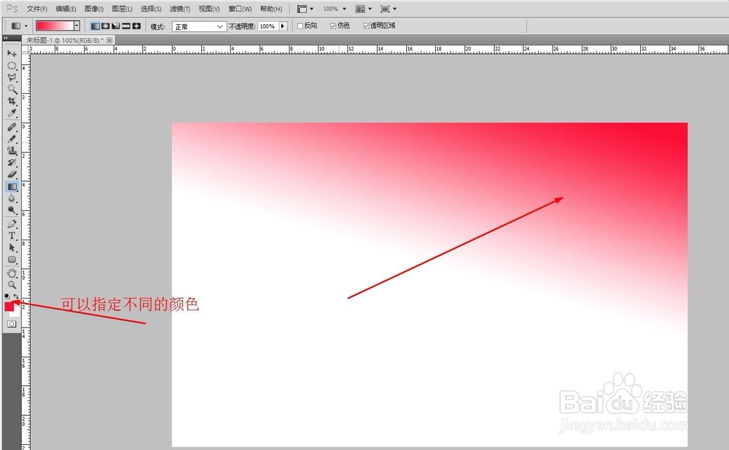Image resolution: width=729 pixels, height=450 pixels.
Task: Reset to default foreground and background colors
Action: point(7,296)
